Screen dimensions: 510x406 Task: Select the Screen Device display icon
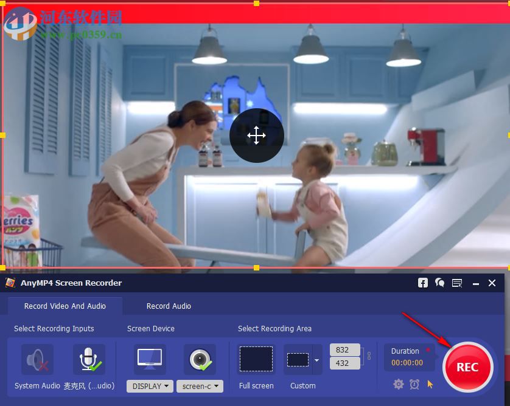coord(148,359)
